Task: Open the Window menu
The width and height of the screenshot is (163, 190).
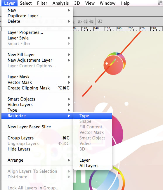Action: click(x=107, y=3)
